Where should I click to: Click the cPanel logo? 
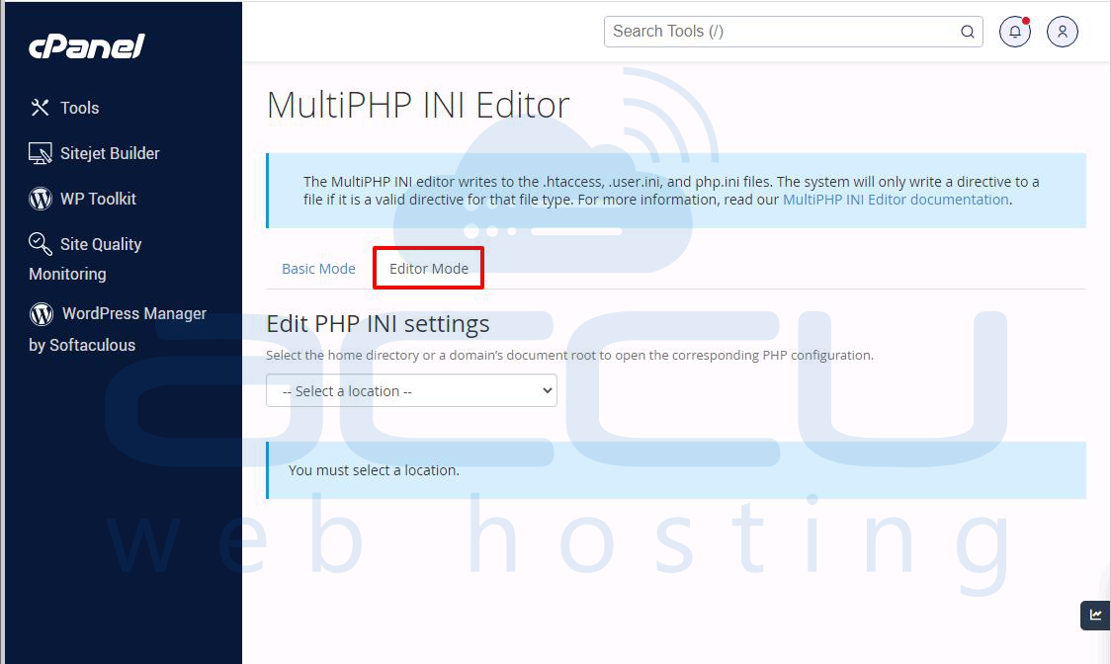click(86, 46)
